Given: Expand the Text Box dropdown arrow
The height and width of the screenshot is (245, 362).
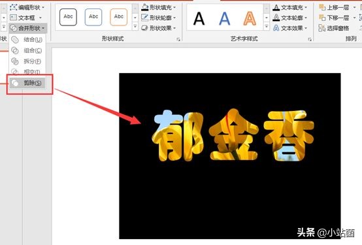Looking at the screenshot, I should 41,18.
